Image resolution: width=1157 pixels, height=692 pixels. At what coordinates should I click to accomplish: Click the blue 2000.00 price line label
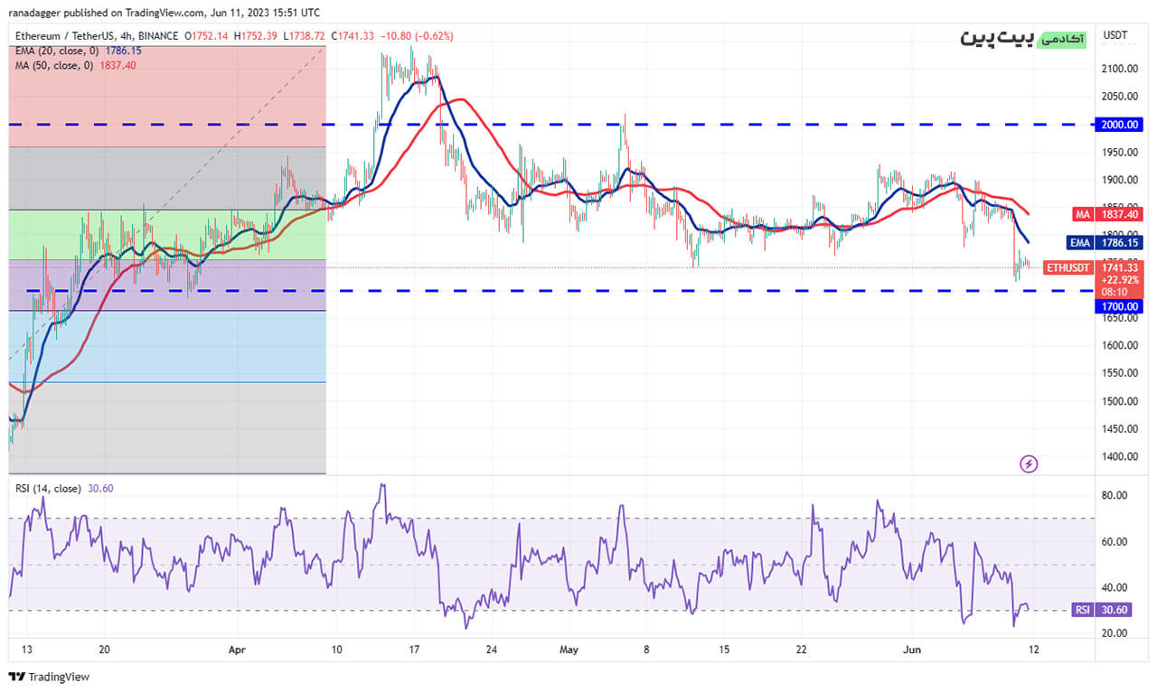click(x=1117, y=125)
